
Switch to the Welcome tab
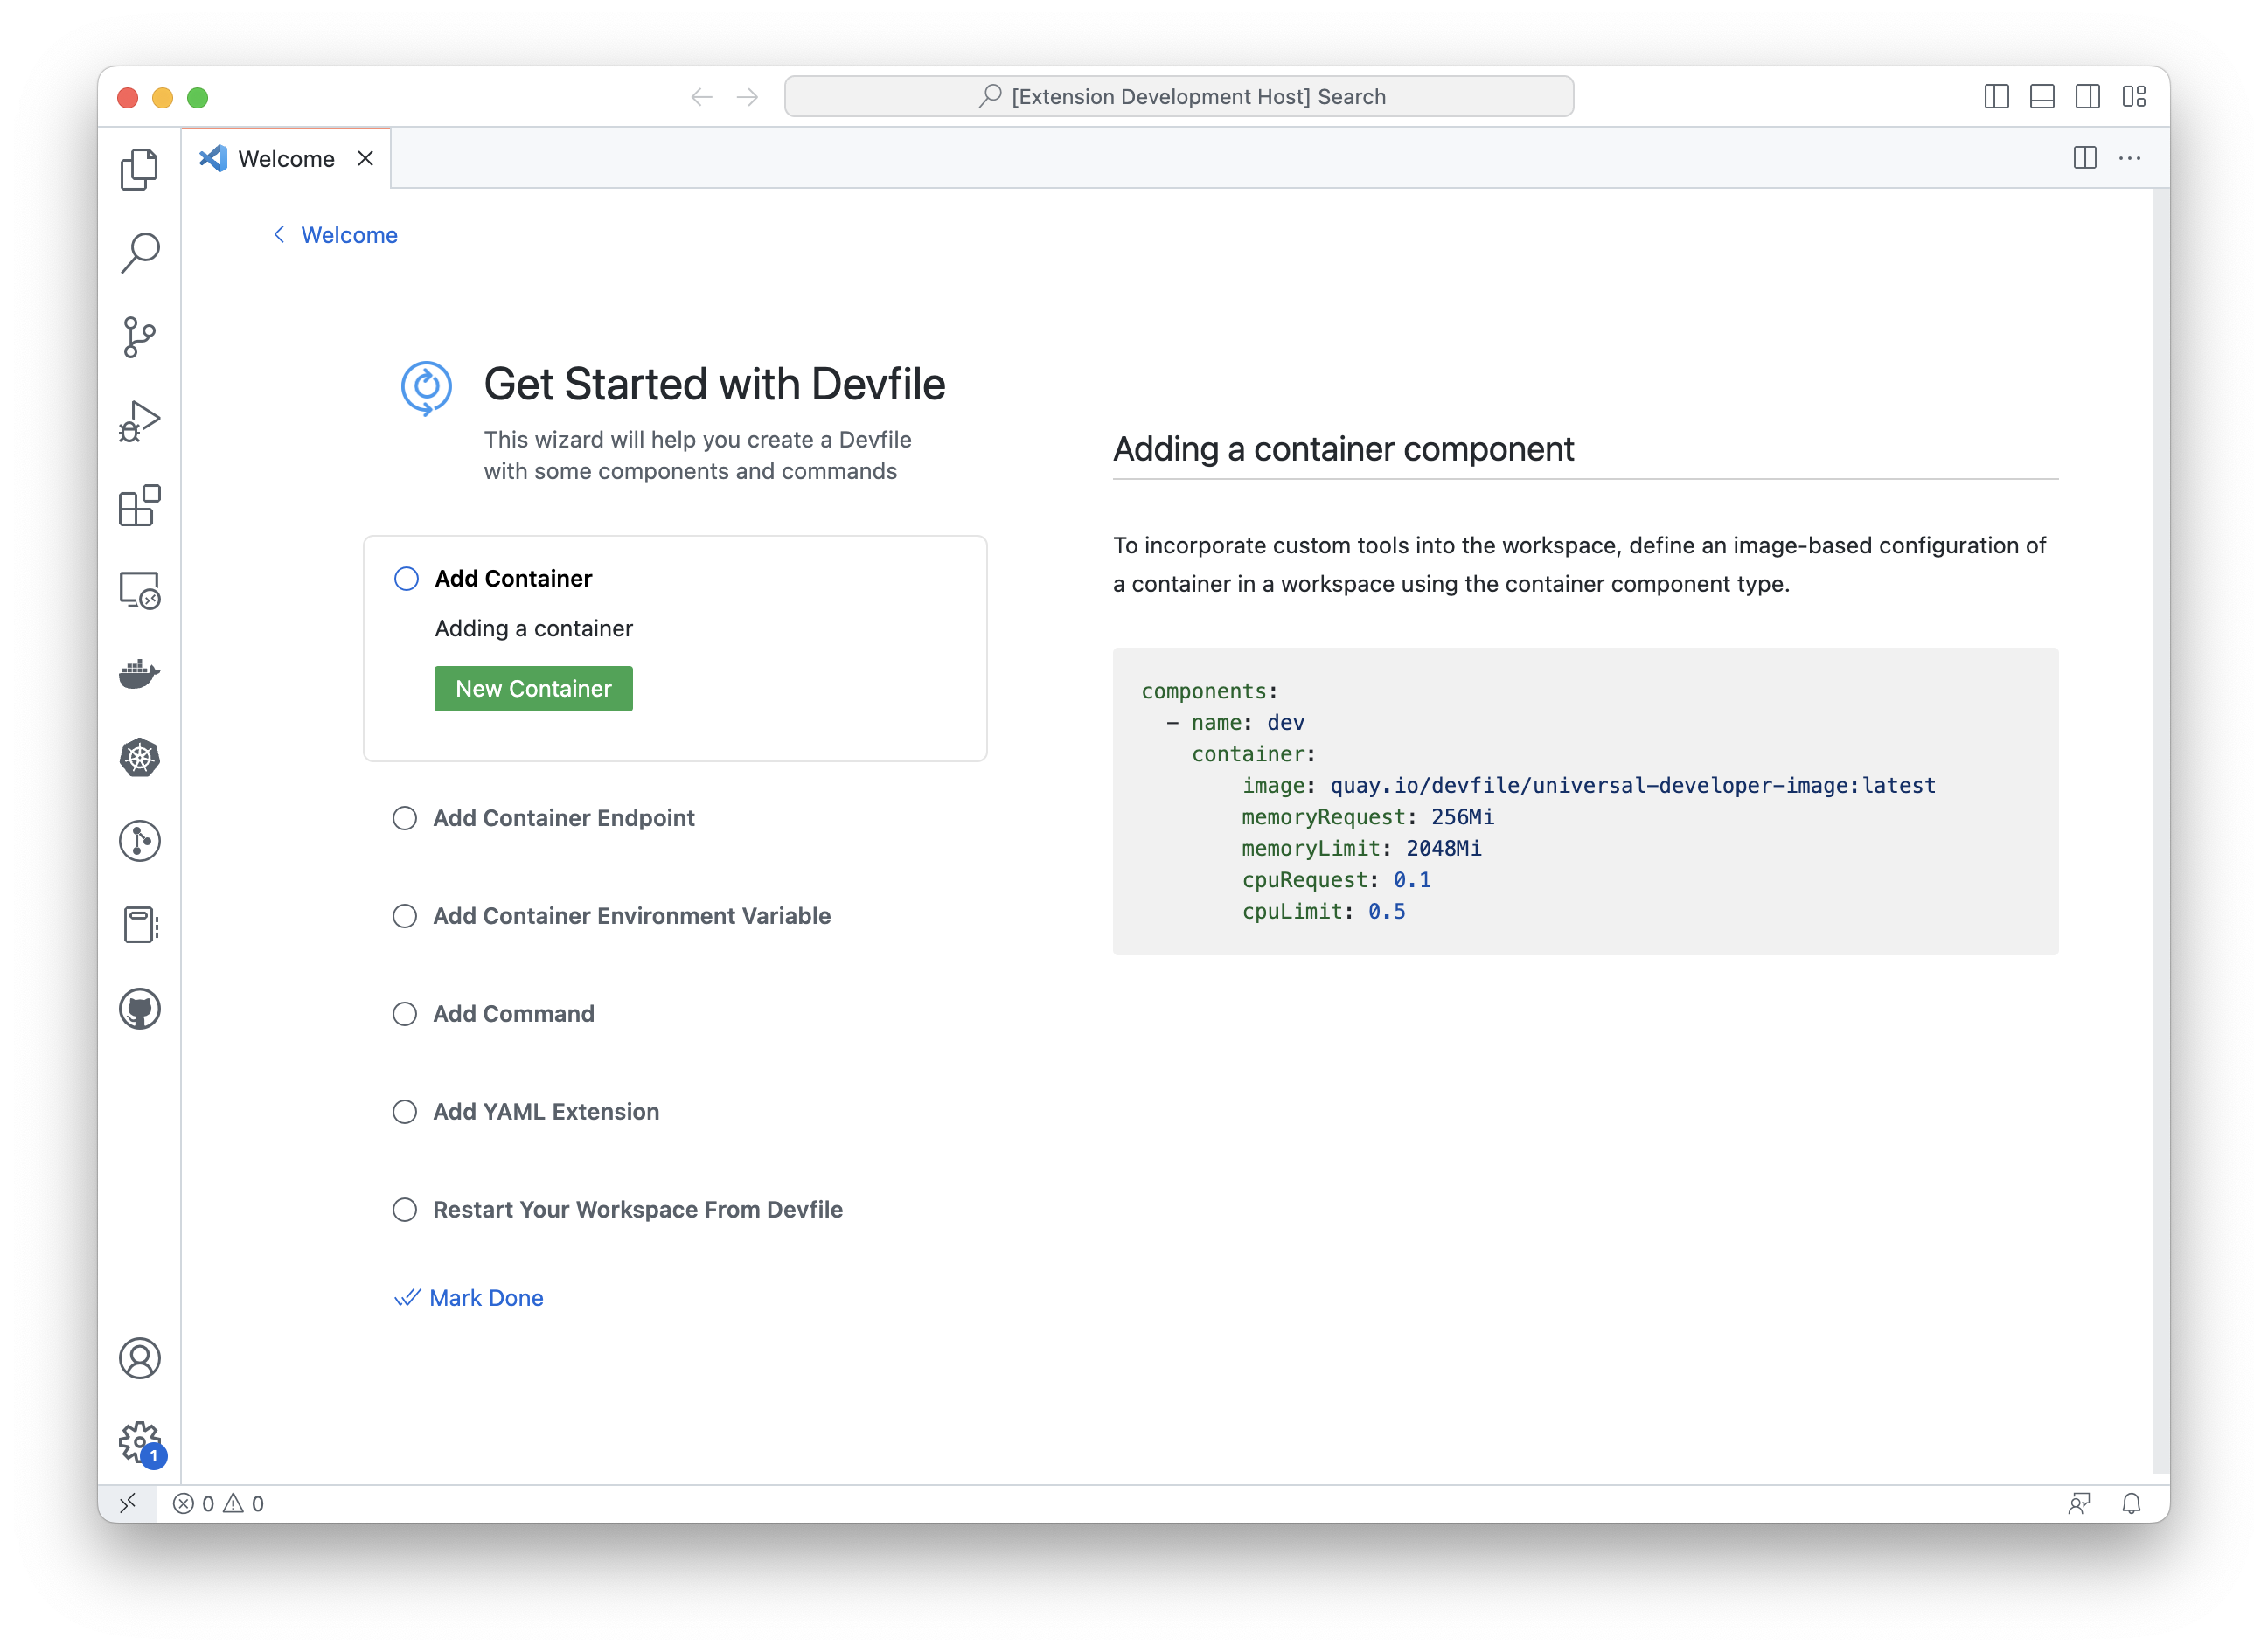(x=286, y=159)
